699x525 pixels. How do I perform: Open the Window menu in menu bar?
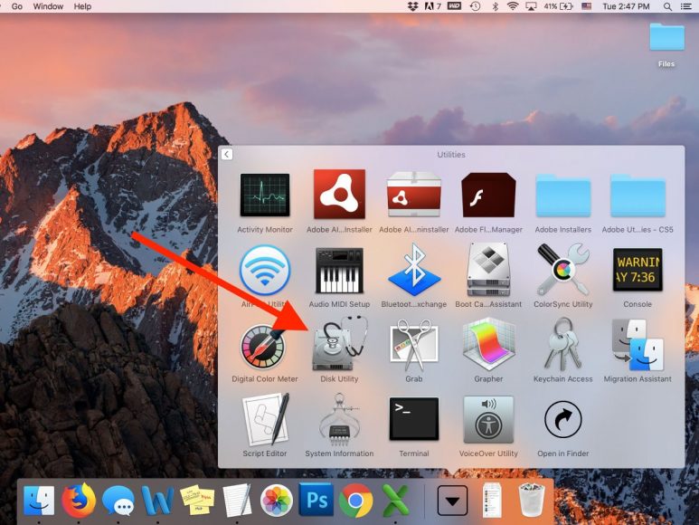(x=48, y=6)
